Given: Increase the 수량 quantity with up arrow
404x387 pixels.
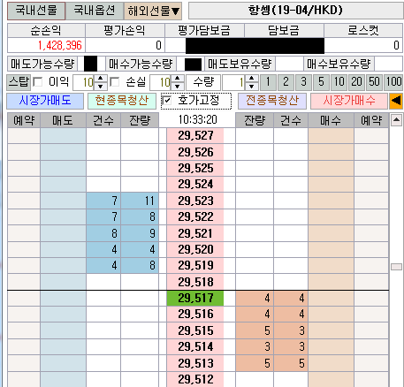Looking at the screenshot, I should click(252, 79).
